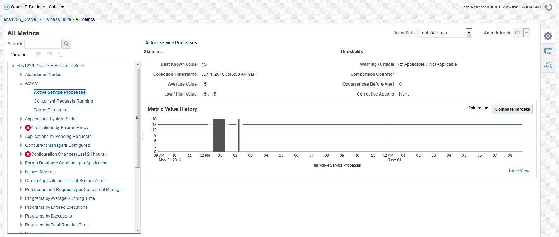The height and width of the screenshot is (237, 559).
Task: Click the page refresh icon
Action: (x=548, y=7)
